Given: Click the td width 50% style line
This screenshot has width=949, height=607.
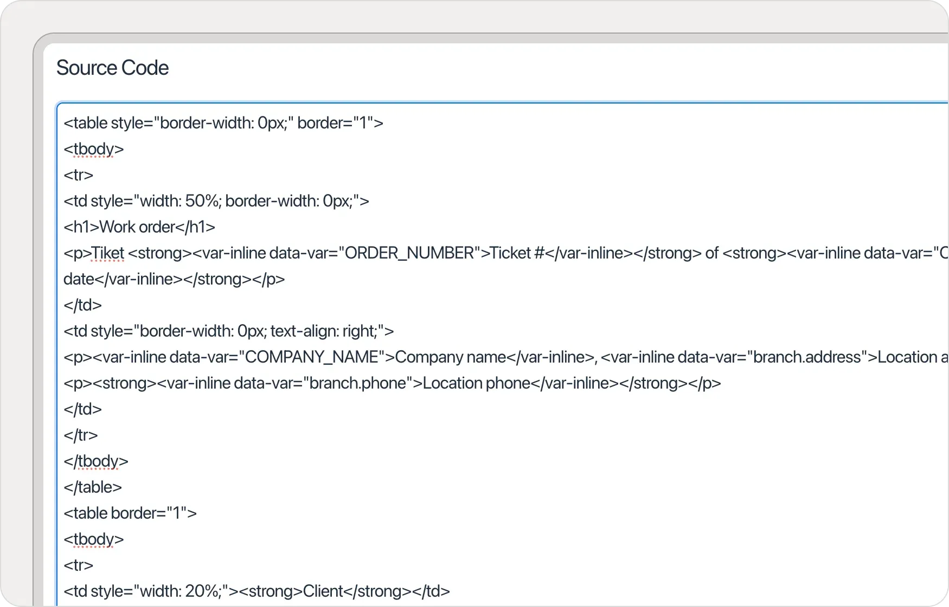Looking at the screenshot, I should tap(216, 201).
